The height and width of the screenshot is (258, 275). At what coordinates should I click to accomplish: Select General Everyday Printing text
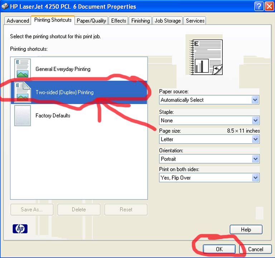click(x=63, y=69)
